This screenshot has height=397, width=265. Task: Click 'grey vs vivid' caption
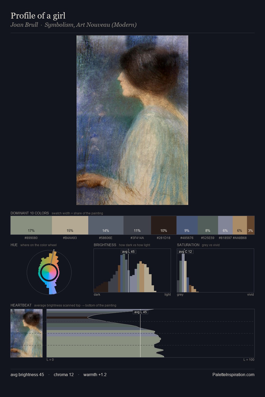pyautogui.click(x=211, y=245)
